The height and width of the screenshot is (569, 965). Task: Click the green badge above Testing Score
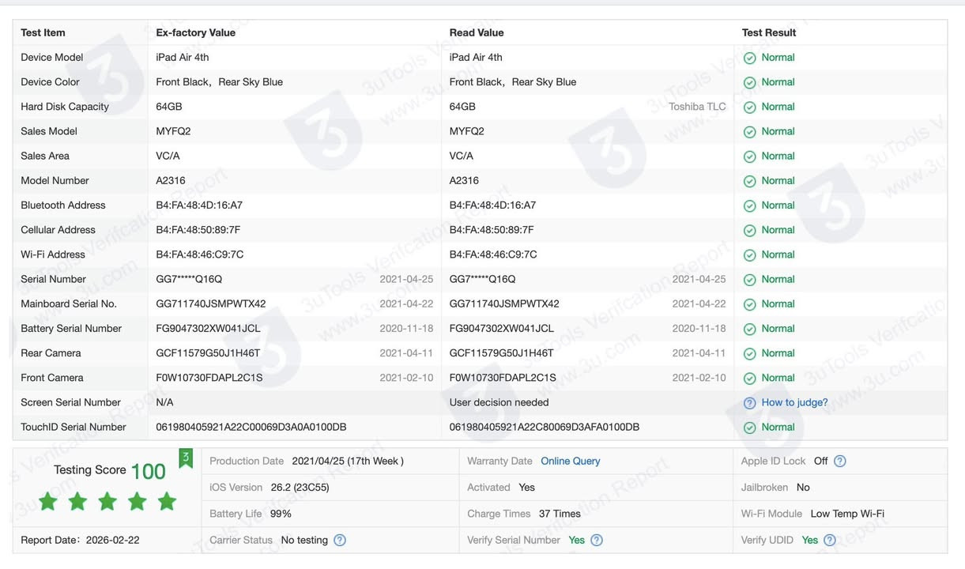185,458
